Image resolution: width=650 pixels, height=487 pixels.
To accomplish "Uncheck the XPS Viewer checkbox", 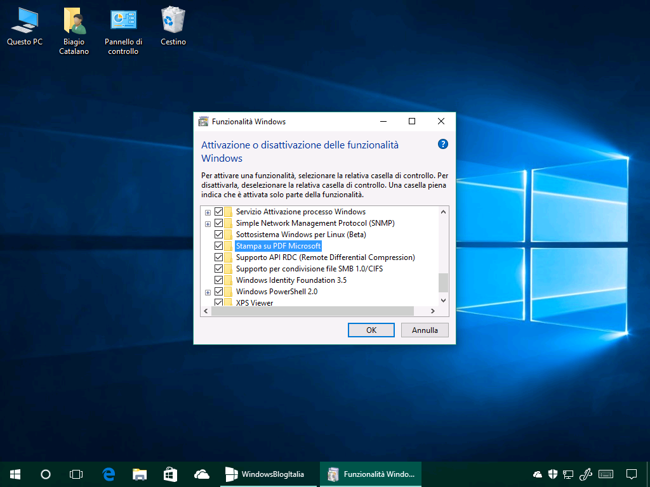I will coord(218,302).
